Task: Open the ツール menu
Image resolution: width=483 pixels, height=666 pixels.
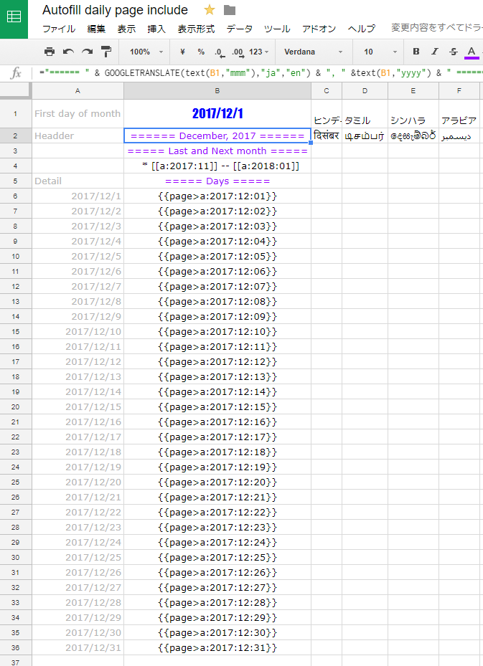Action: [277, 29]
